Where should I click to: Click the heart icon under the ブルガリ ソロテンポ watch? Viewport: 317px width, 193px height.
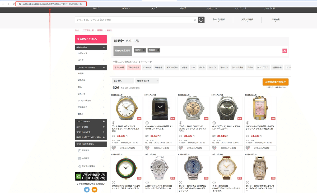pyautogui.click(x=181, y=148)
